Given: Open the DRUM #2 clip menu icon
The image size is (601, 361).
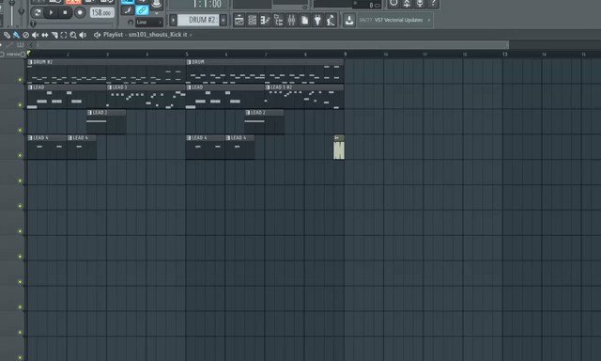Looking at the screenshot, I should click(30, 62).
